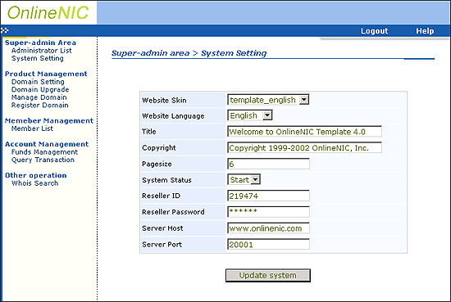The width and height of the screenshot is (451, 302).
Task: Click the Update system button
Action: click(268, 275)
